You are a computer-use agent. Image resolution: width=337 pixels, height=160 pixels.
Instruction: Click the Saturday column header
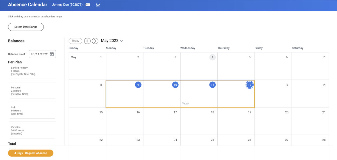pyautogui.click(x=298, y=48)
